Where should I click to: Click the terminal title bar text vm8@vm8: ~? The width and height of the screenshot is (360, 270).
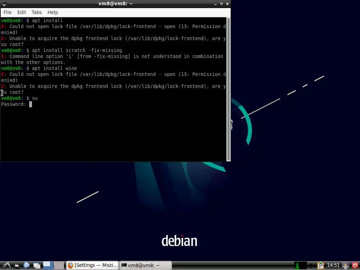tap(115, 4)
